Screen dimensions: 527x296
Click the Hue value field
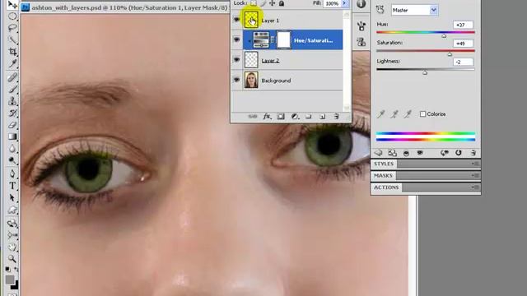tap(463, 25)
